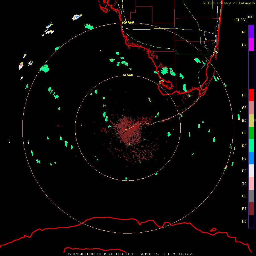Click the DS white legend swatch

click(x=251, y=171)
